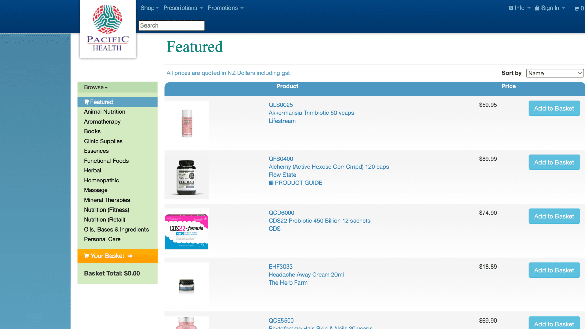Viewport: 585px width, 329px height.
Task: Open Akkermansia Trimbiotic 60 vcaps link
Action: (311, 113)
